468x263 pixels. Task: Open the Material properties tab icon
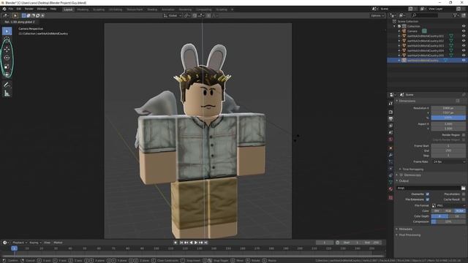click(x=390, y=188)
